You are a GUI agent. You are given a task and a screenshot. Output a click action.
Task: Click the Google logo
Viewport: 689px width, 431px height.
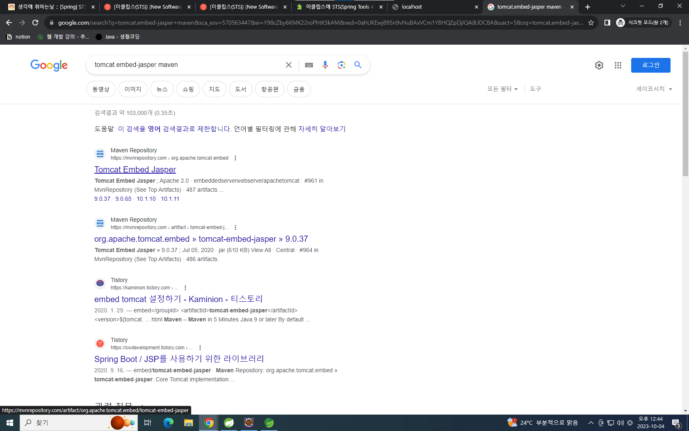click(x=49, y=65)
